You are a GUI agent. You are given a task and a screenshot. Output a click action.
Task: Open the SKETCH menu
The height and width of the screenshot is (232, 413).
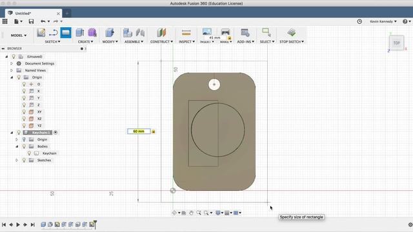click(52, 42)
